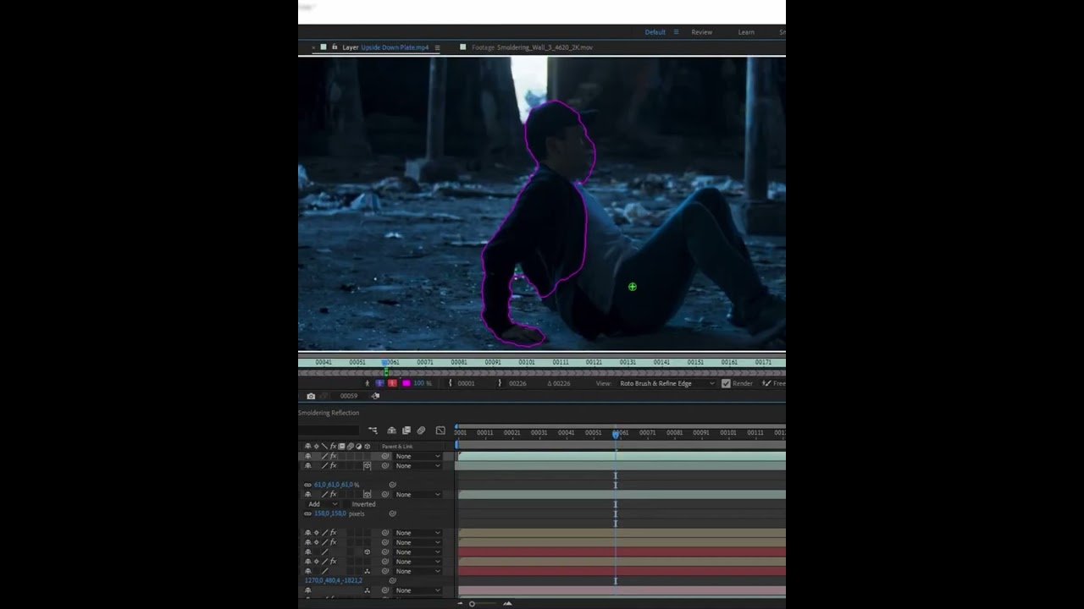Toggle alpha overlay red view button
The width and height of the screenshot is (1084, 609).
pos(392,383)
